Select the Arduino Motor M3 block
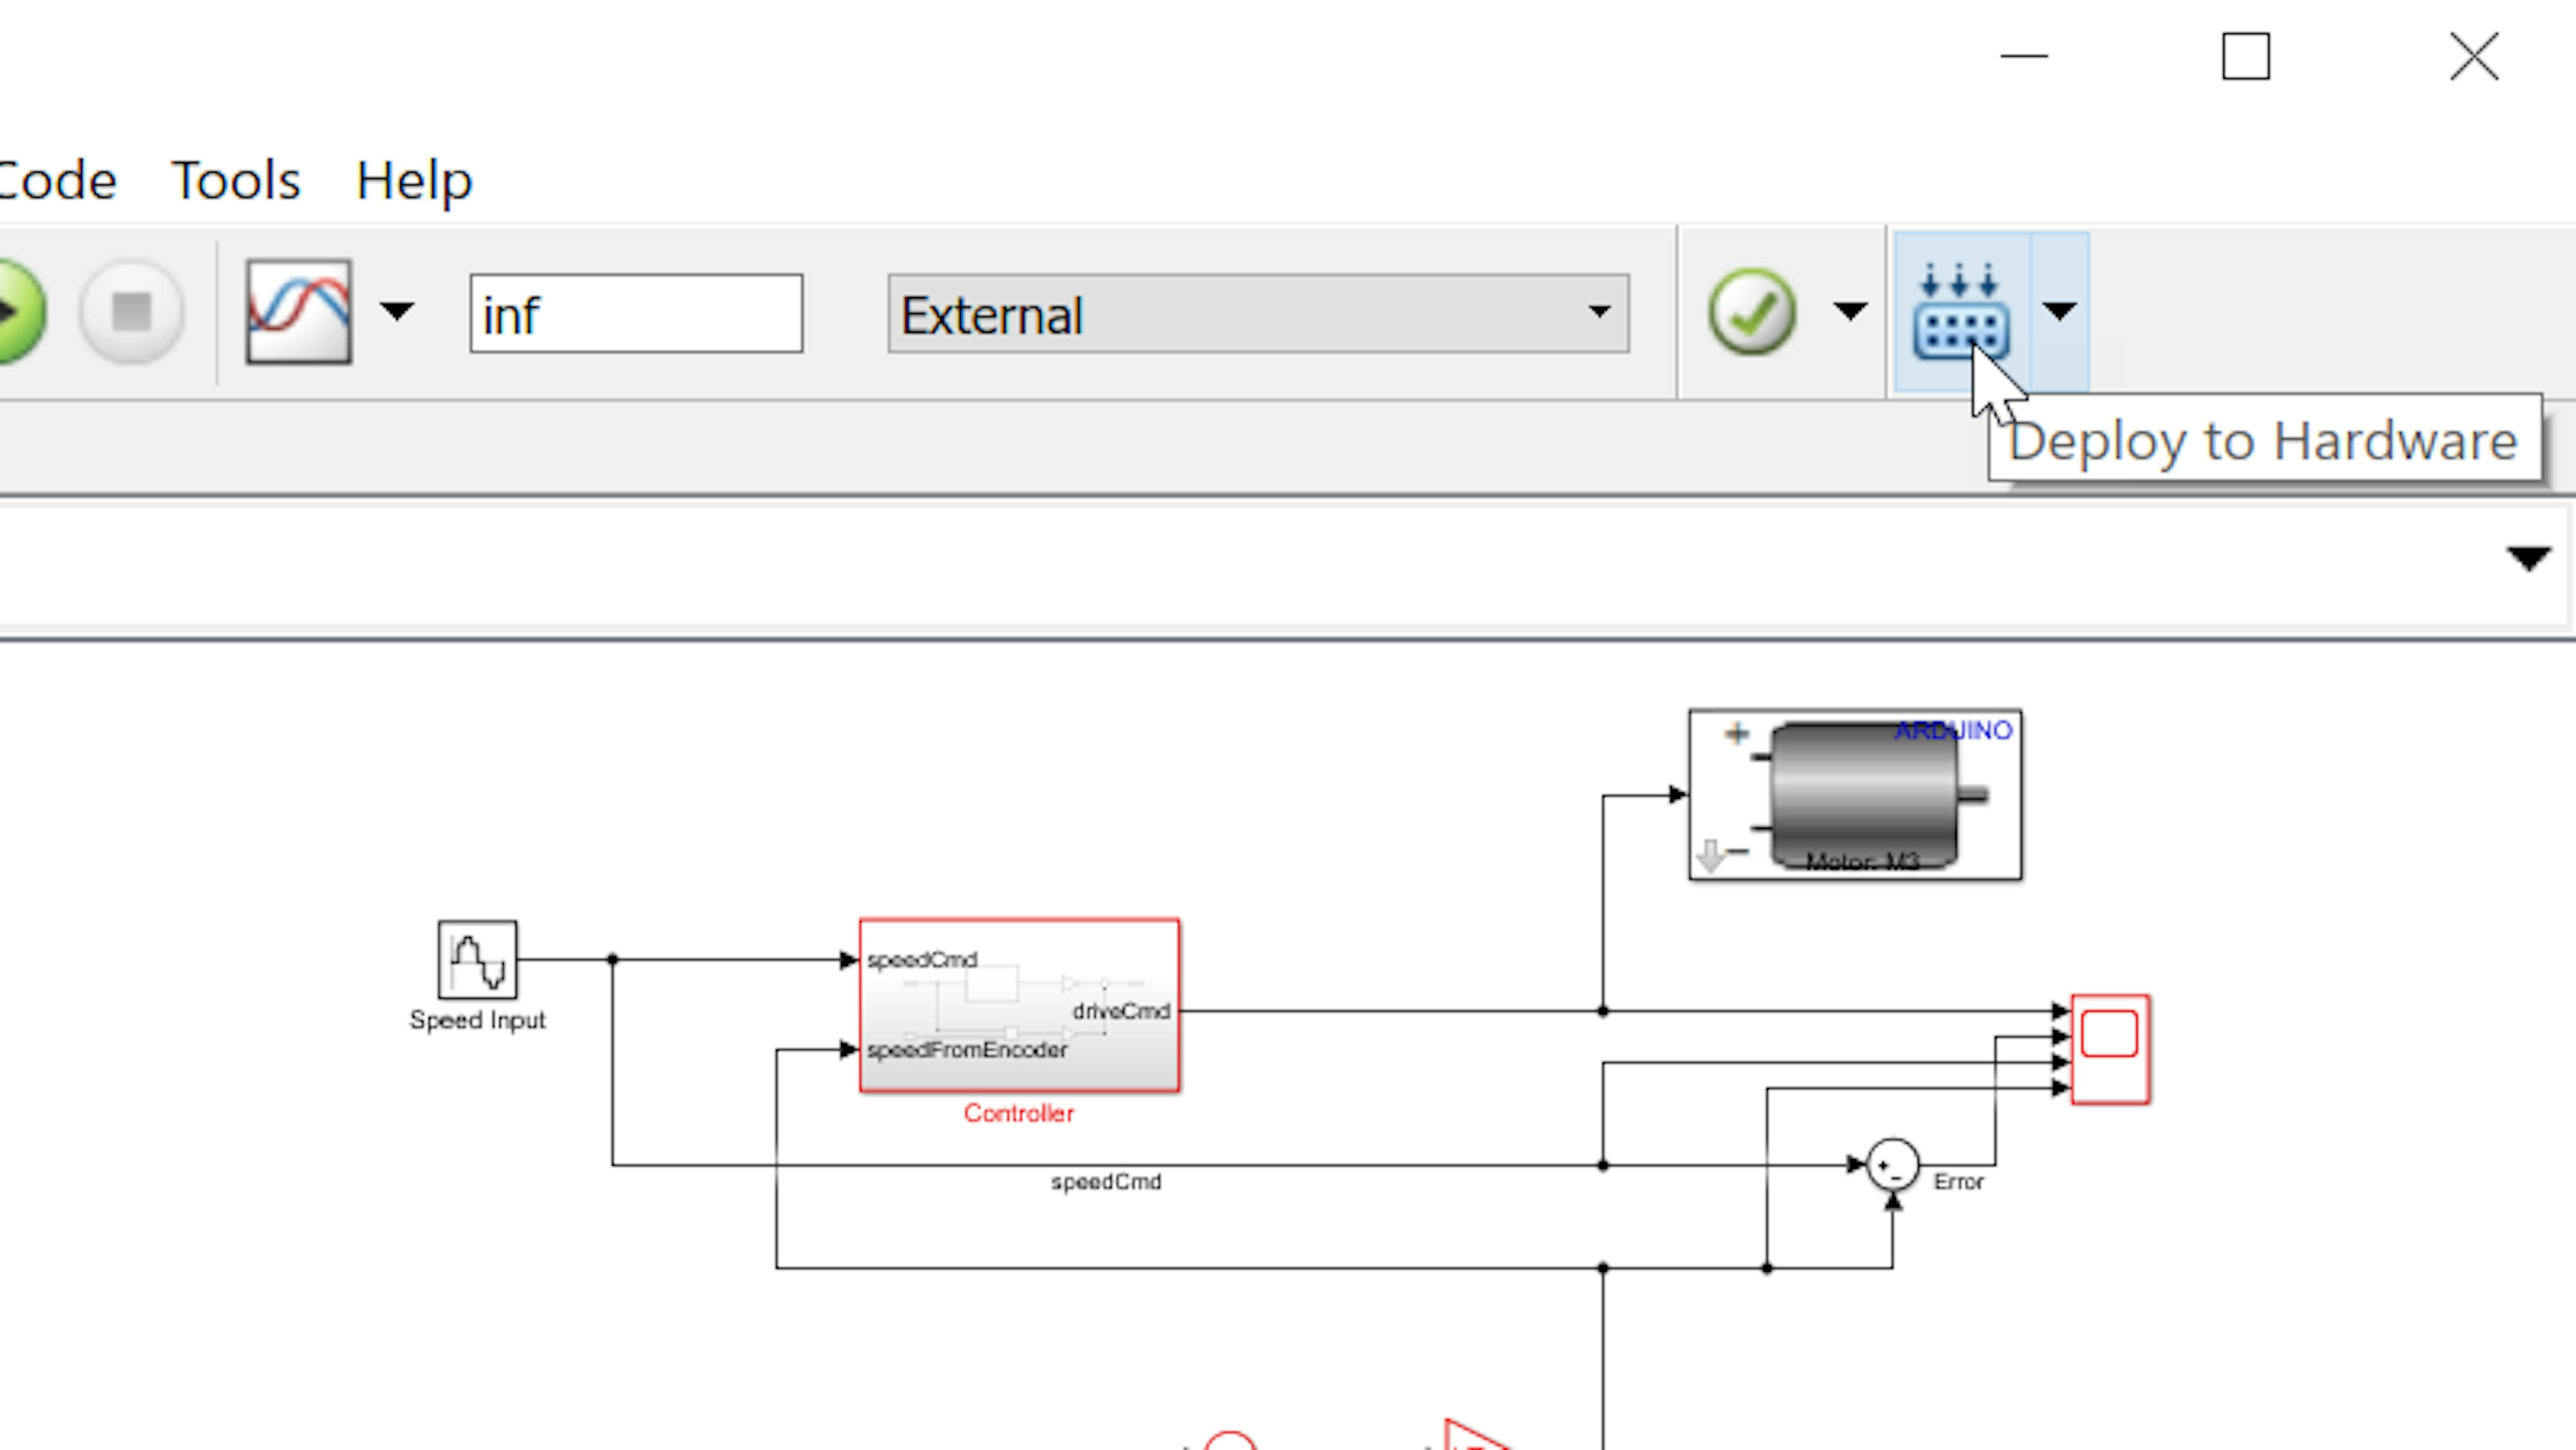2576x1450 pixels. coord(1855,795)
